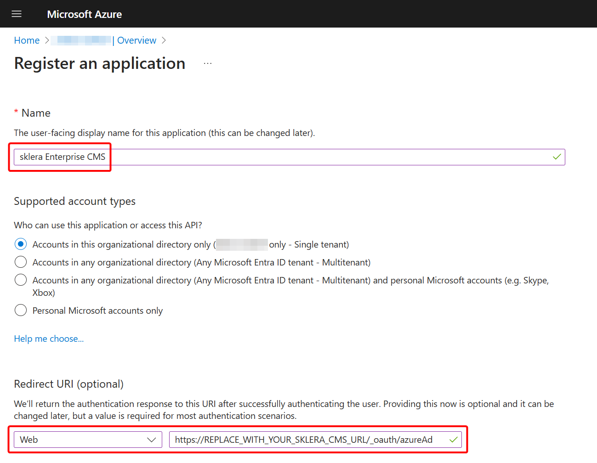Click the Supported account types heading
The image size is (597, 463).
tap(74, 201)
